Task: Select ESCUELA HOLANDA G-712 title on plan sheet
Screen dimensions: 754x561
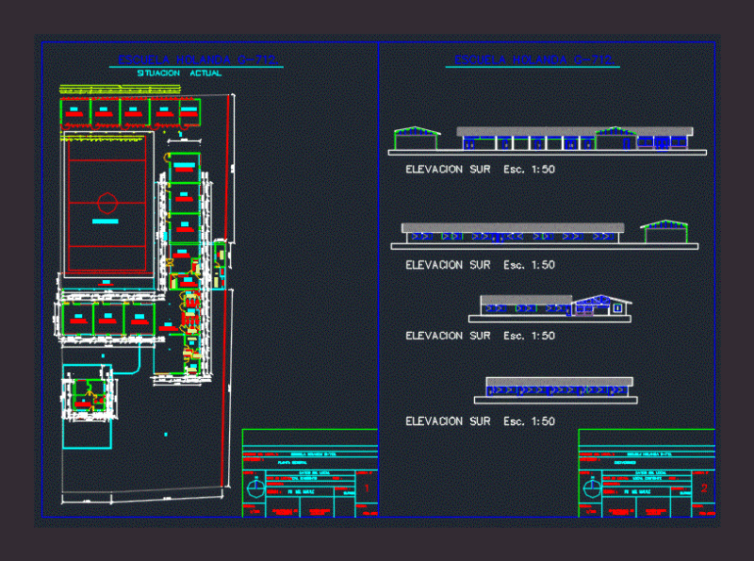Action: [197, 59]
